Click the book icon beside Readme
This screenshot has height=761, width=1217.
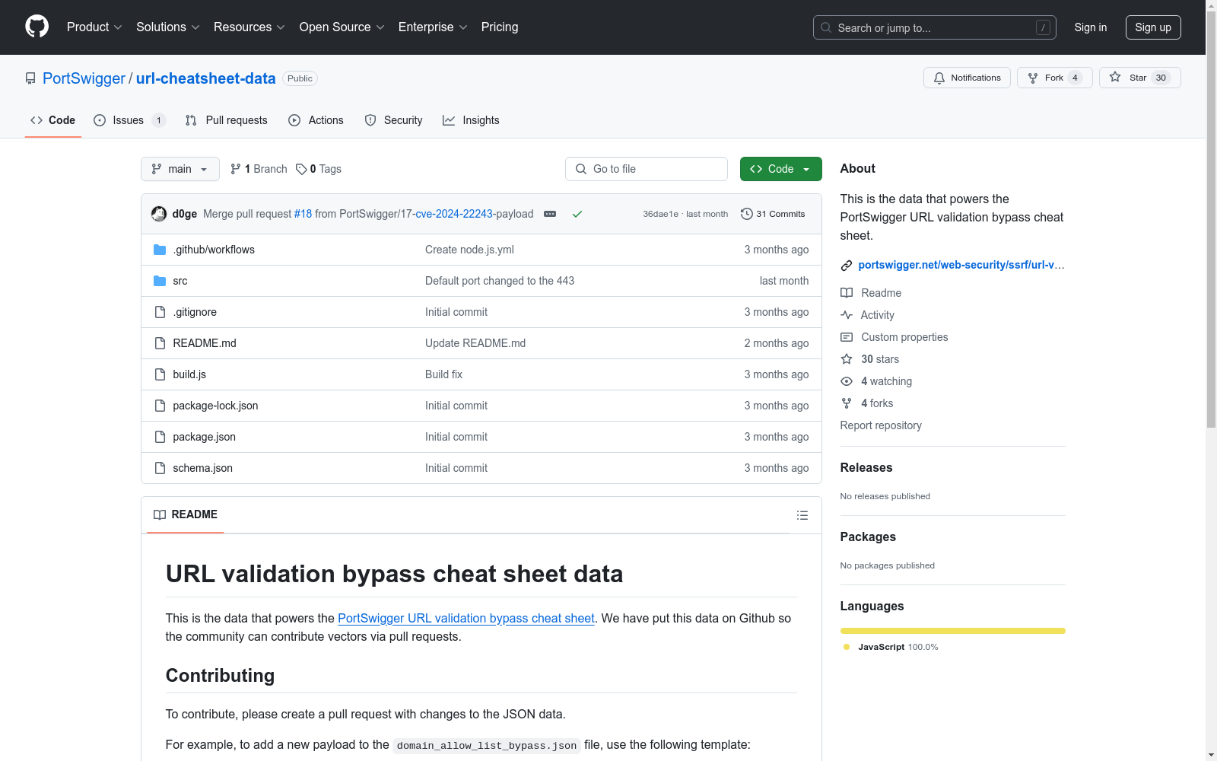[847, 293]
